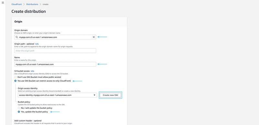The width and height of the screenshot is (259, 125).
Task: Open Info link next to Origin path
Action: 37,44
